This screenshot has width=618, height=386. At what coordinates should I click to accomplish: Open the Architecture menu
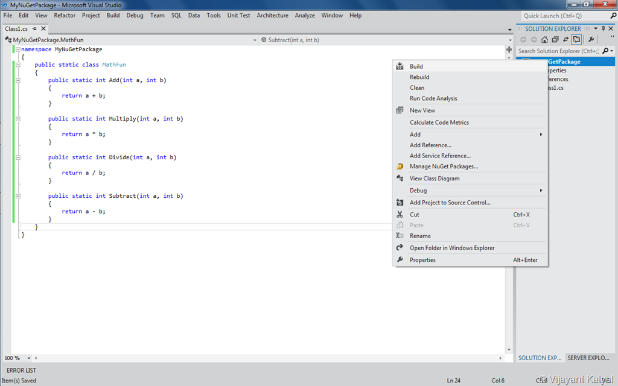272,15
